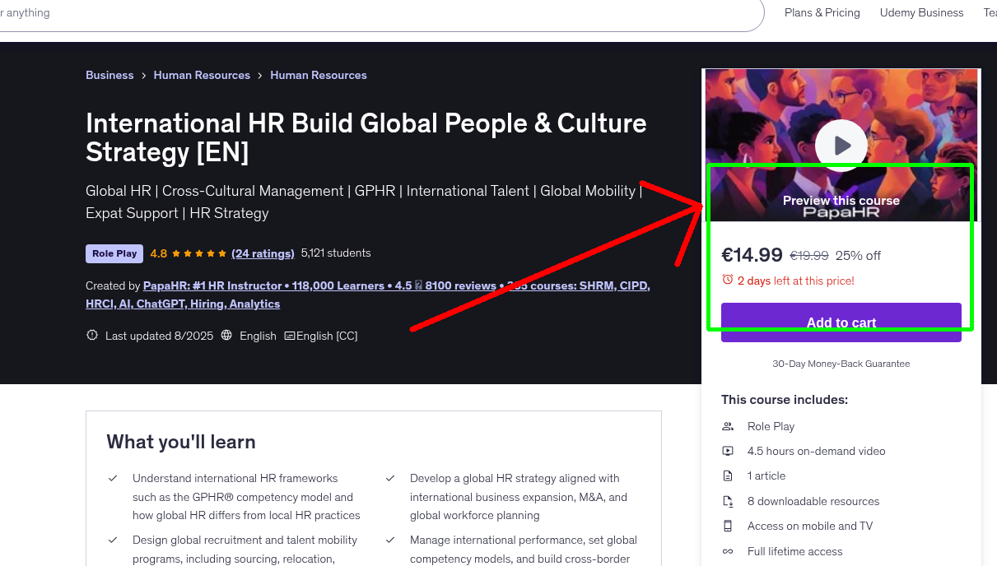Viewport: 997px width, 566px height.
Task: Click the globe icon next to English
Action: (226, 335)
